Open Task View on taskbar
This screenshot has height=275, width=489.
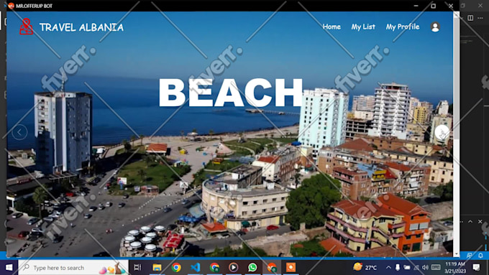coord(137,267)
